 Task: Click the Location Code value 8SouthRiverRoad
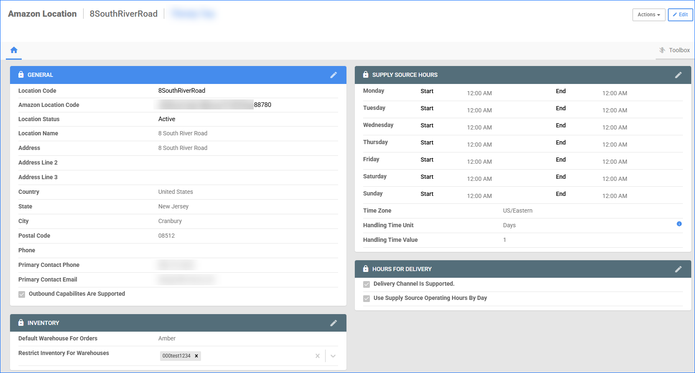[x=182, y=91]
